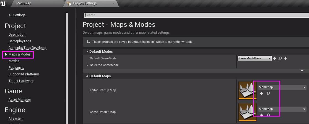Open the Description settings page
Viewport: 309px width, 124px height.
pos(17,35)
